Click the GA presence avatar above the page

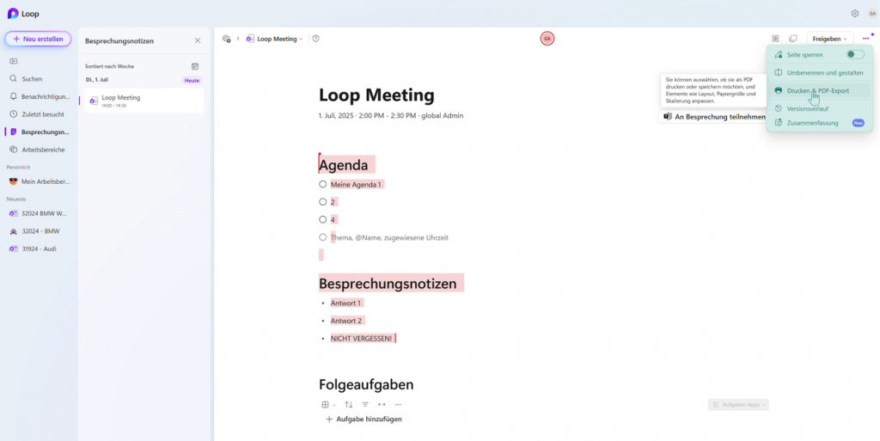click(x=547, y=38)
